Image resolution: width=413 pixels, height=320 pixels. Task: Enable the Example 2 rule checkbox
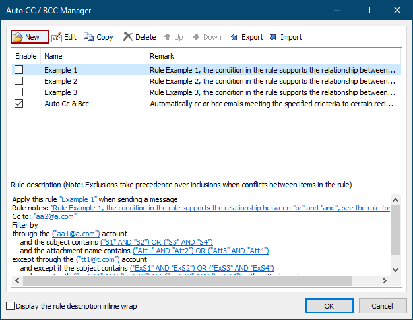point(19,81)
